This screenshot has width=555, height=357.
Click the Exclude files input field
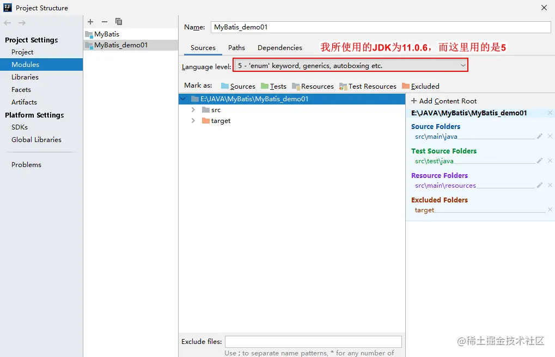(313, 342)
